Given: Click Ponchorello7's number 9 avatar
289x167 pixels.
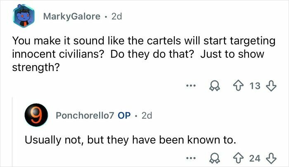Looking at the screenshot, I should 36,116.
